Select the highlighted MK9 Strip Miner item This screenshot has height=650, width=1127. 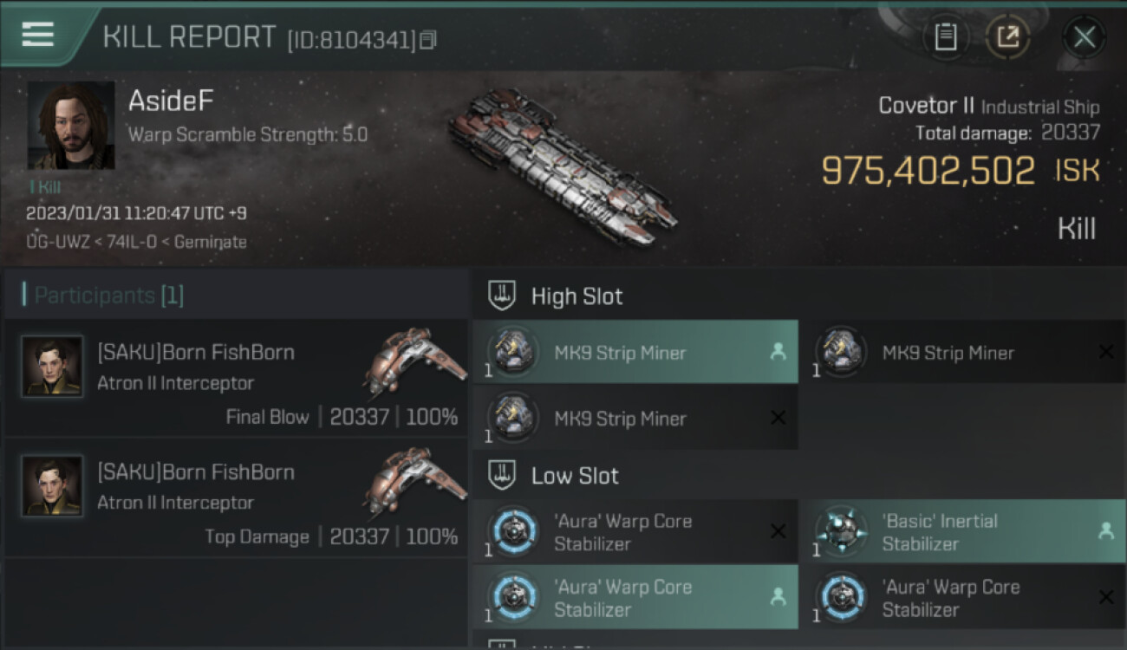click(x=635, y=352)
